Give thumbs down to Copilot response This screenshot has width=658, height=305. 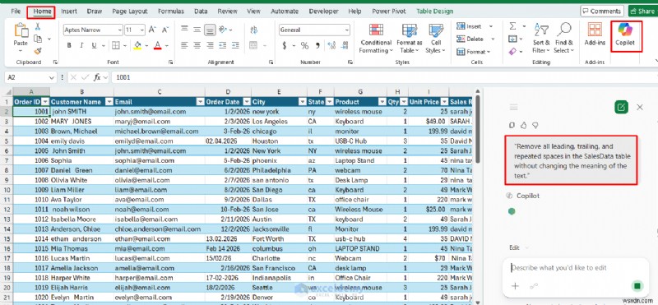point(535,125)
